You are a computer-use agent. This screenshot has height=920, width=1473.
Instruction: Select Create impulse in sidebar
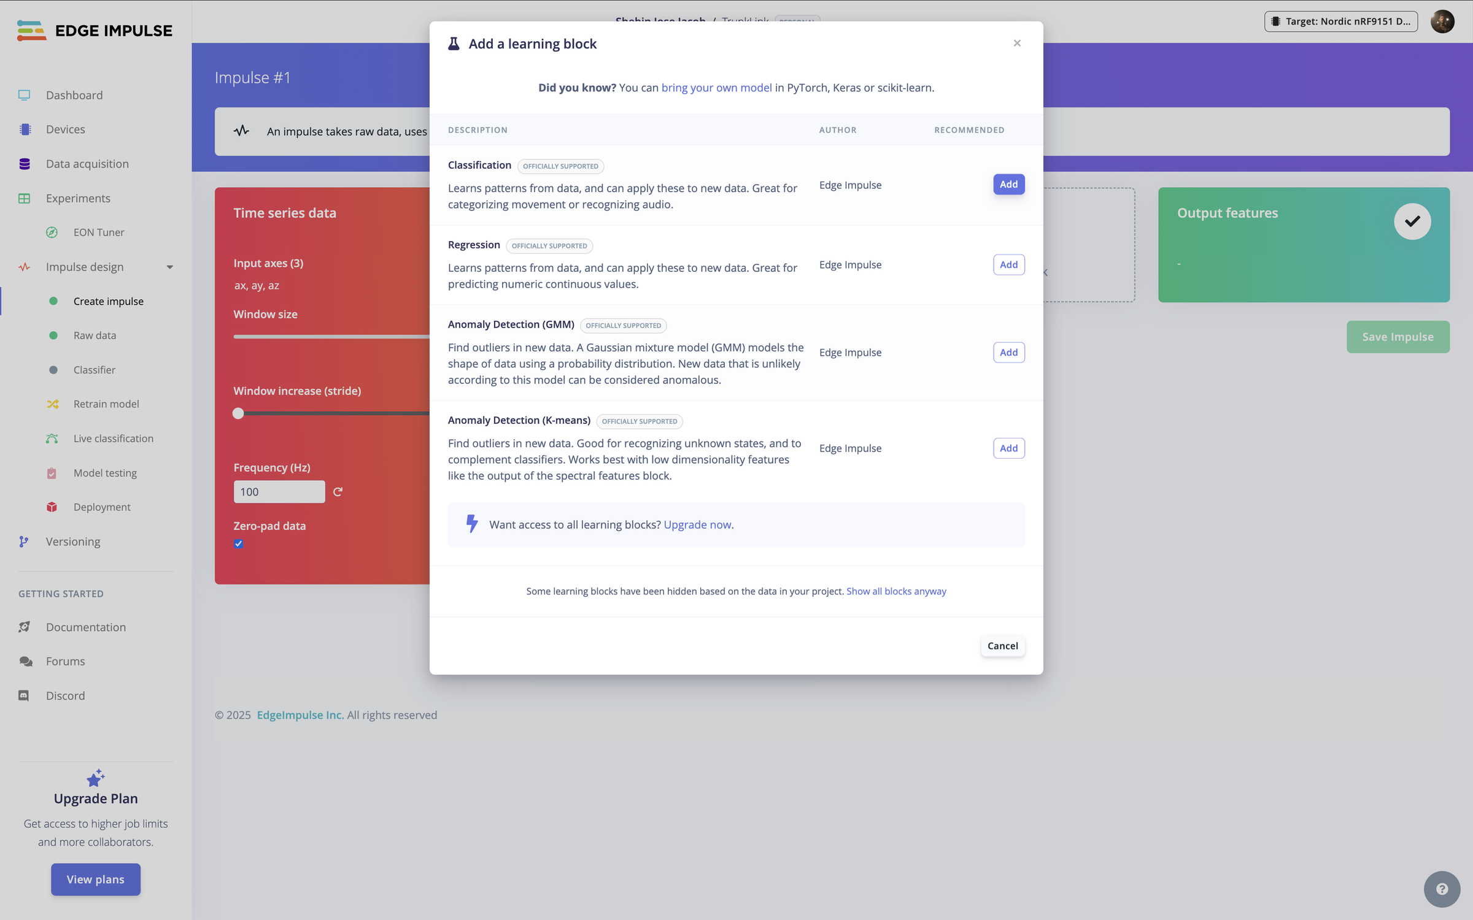109,301
